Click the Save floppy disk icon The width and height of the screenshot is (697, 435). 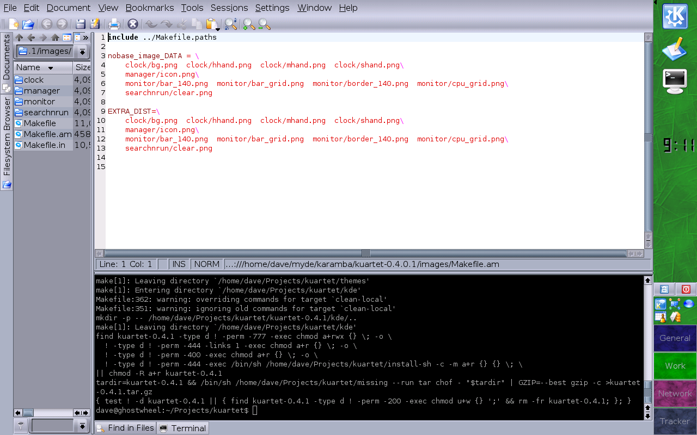click(x=80, y=24)
